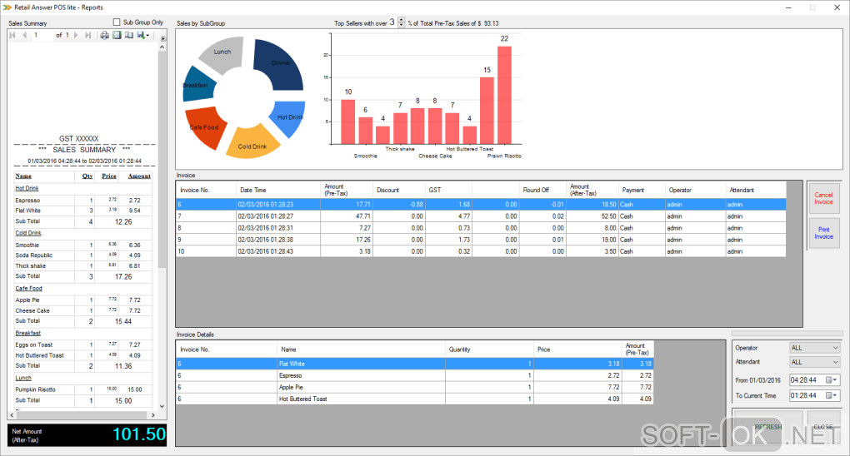Click the Retail Answer POS title bar icon
Screen dimensions: 850x456
pyautogui.click(x=7, y=7)
